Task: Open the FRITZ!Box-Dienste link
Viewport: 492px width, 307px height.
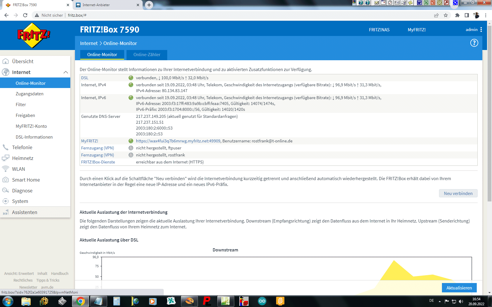Action: click(98, 162)
